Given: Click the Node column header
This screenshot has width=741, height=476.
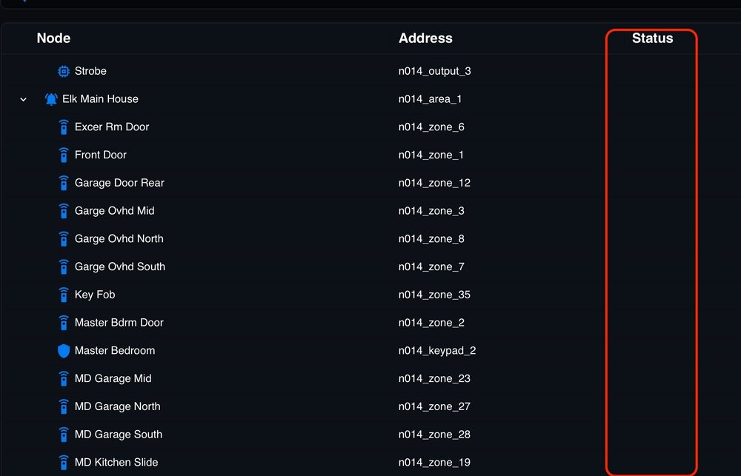Looking at the screenshot, I should [x=53, y=38].
